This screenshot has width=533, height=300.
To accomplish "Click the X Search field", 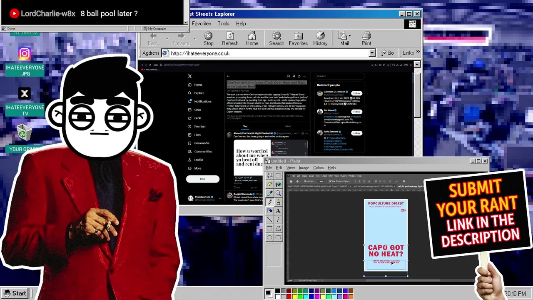I will tap(341, 76).
